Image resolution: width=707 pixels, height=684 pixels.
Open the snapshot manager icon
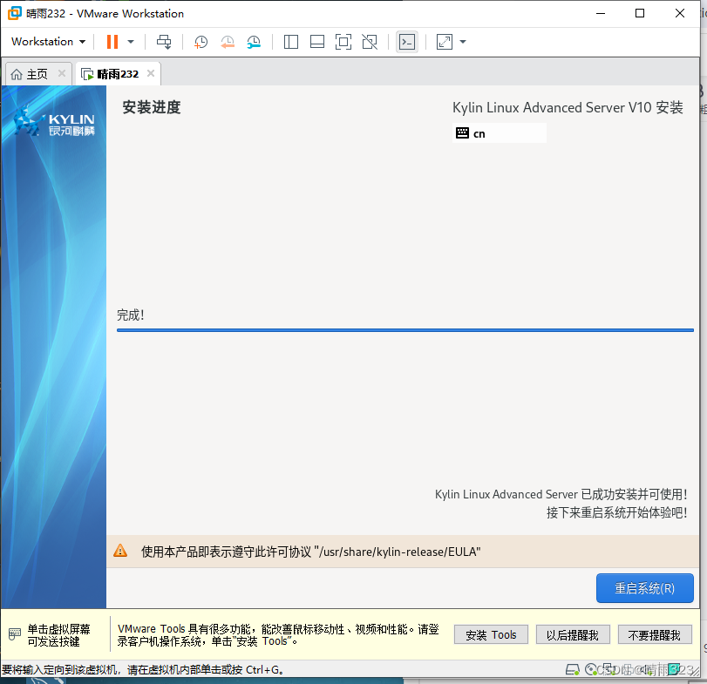[x=254, y=42]
